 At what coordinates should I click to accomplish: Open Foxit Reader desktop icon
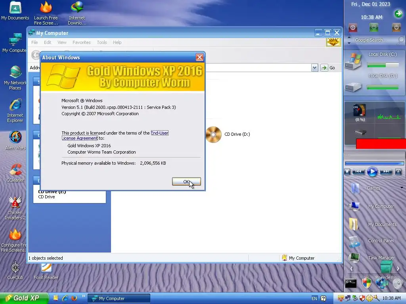pos(46,272)
